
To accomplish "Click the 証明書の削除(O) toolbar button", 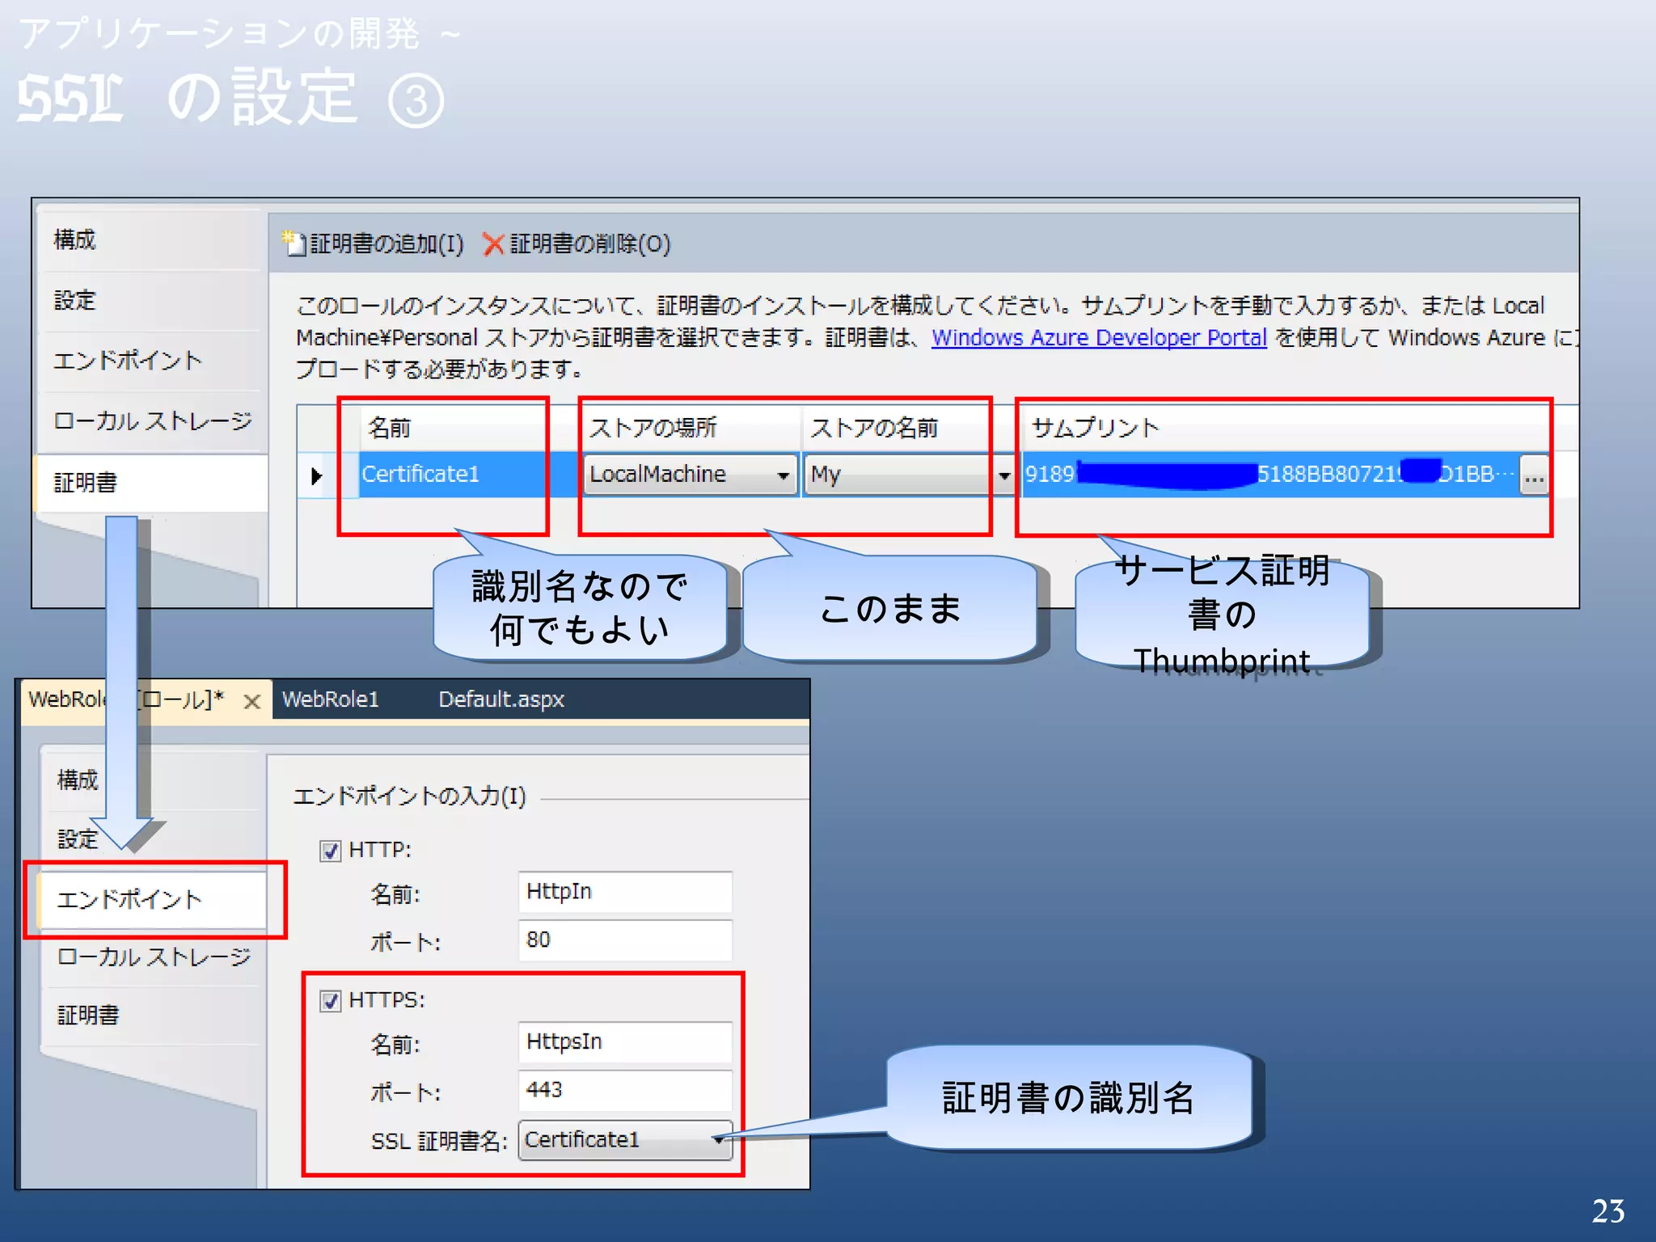I will pyautogui.click(x=577, y=243).
